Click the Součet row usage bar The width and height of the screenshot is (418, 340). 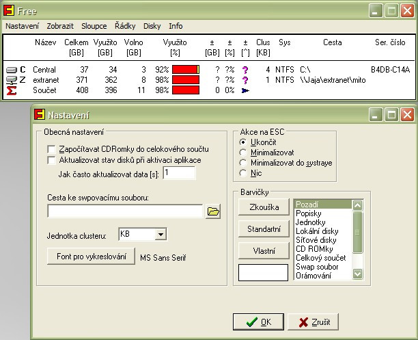click(186, 90)
